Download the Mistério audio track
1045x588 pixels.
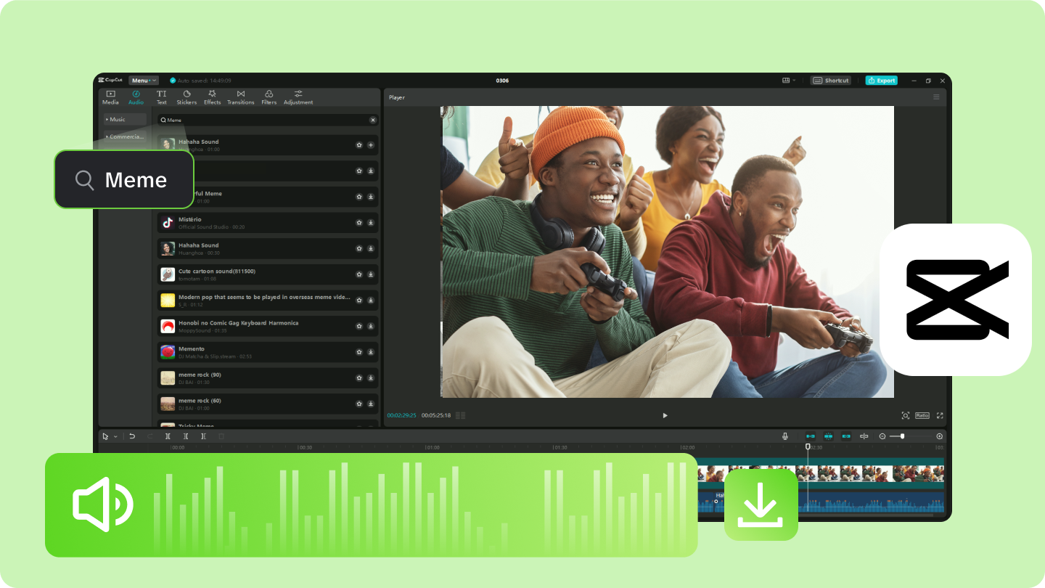pos(371,222)
